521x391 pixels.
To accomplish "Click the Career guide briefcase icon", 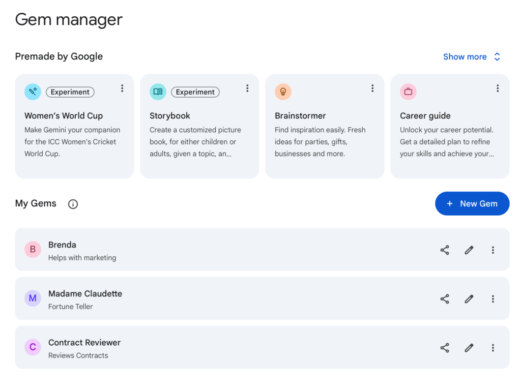I will tap(408, 92).
